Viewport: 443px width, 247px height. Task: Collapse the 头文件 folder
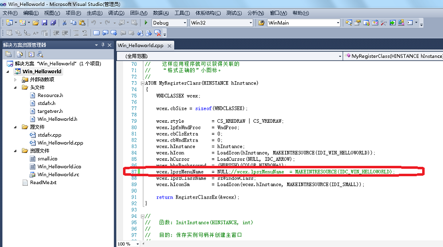coord(15,88)
